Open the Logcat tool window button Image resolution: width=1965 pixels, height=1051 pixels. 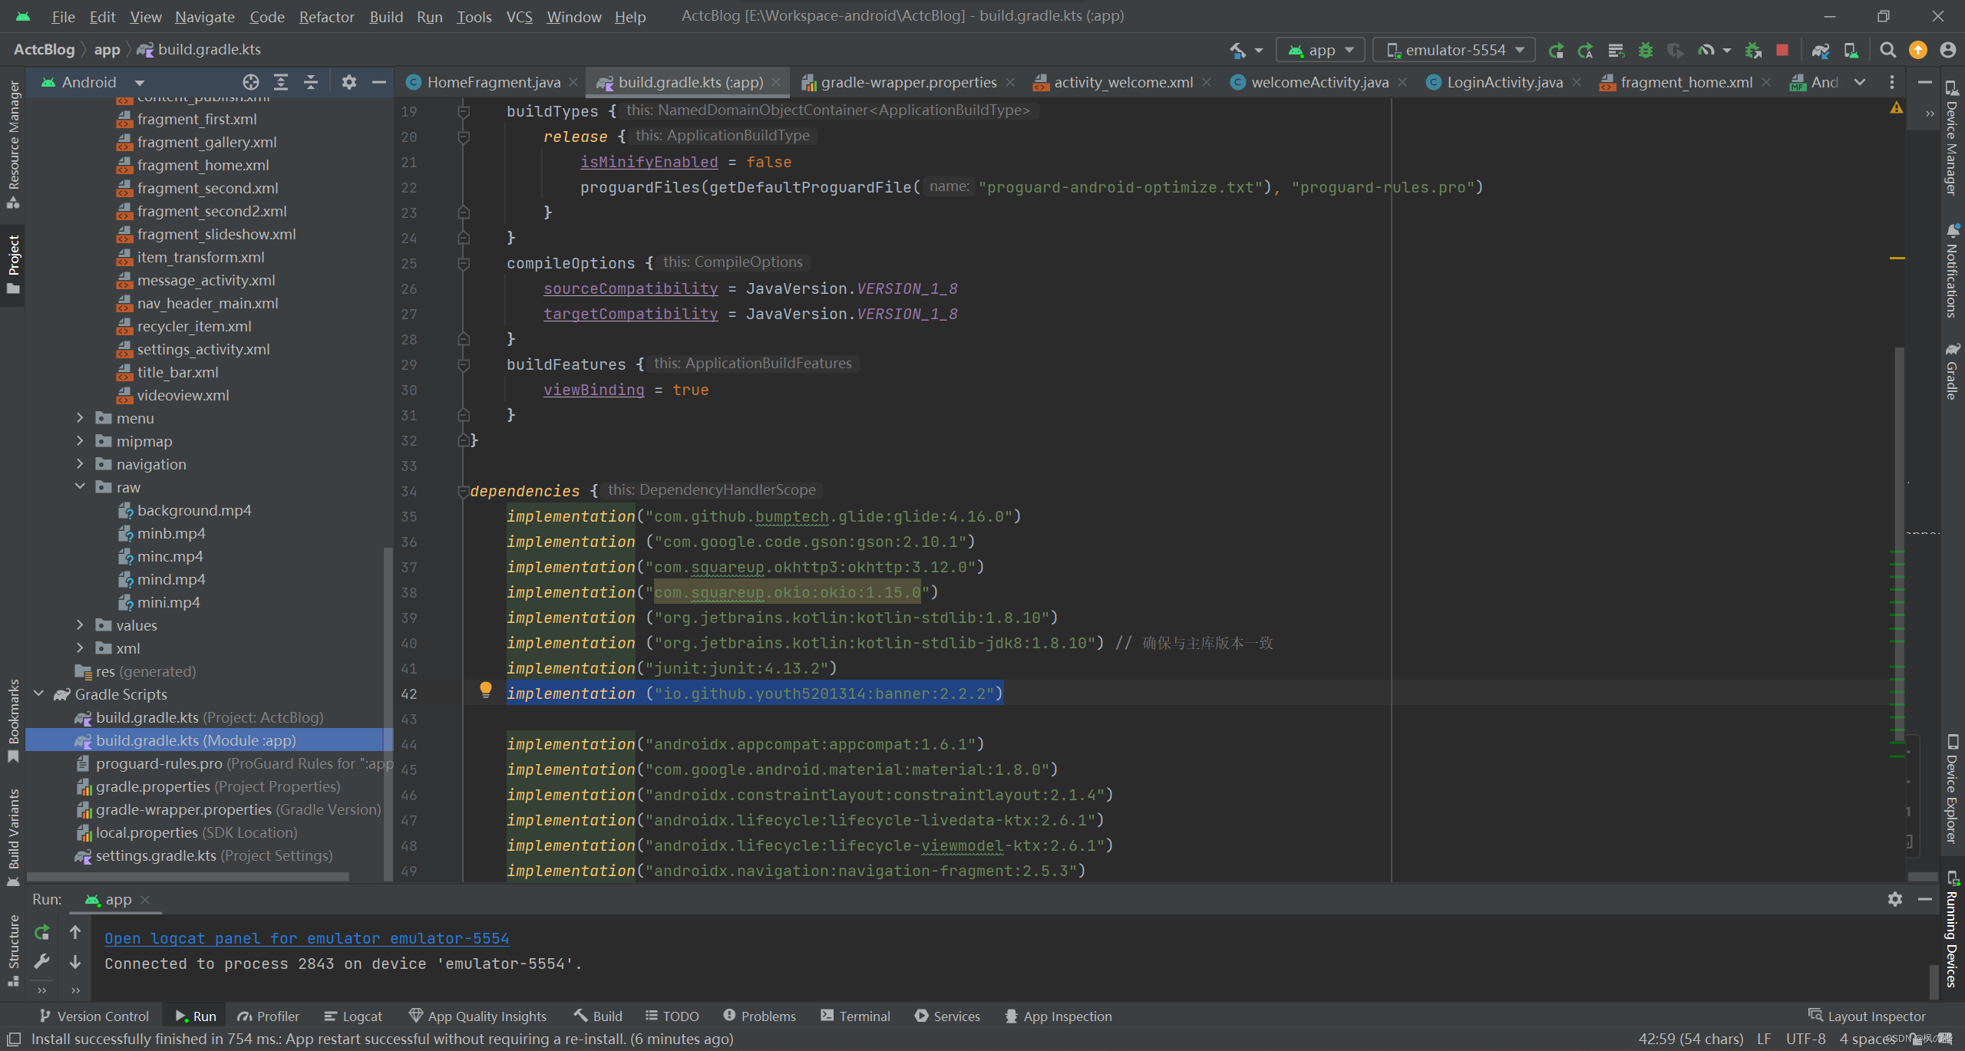pyautogui.click(x=354, y=1016)
